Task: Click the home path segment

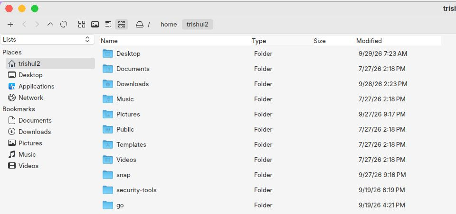Action: [x=169, y=24]
